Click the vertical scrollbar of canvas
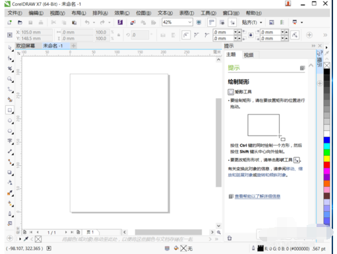This screenshot has width=337, height=254. (218, 143)
